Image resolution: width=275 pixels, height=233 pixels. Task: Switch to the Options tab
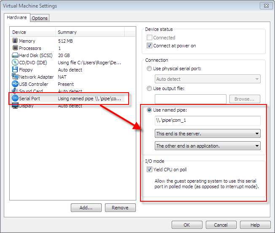[40, 18]
